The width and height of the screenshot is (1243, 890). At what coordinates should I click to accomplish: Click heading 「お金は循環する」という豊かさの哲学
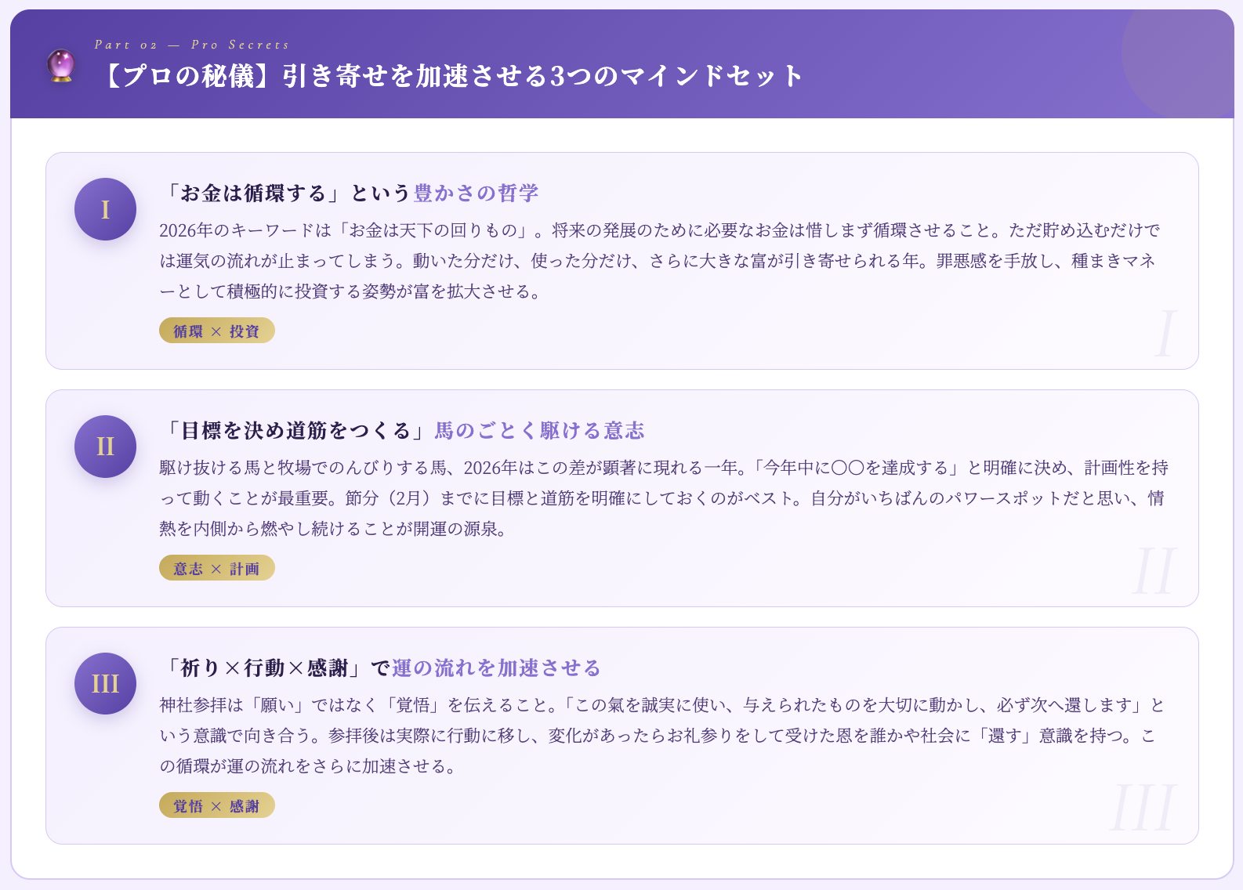(350, 193)
